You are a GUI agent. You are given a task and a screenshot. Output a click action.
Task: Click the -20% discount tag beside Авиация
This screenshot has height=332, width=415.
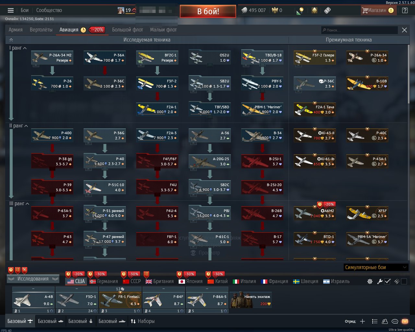tap(97, 30)
